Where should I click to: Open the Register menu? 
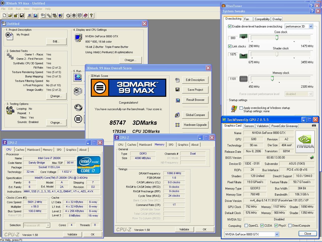tap(37, 9)
